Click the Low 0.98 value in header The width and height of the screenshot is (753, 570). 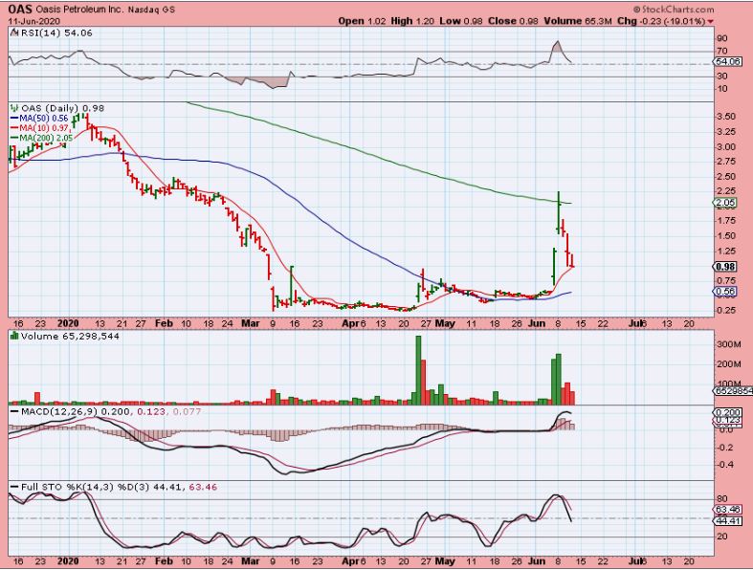click(461, 21)
